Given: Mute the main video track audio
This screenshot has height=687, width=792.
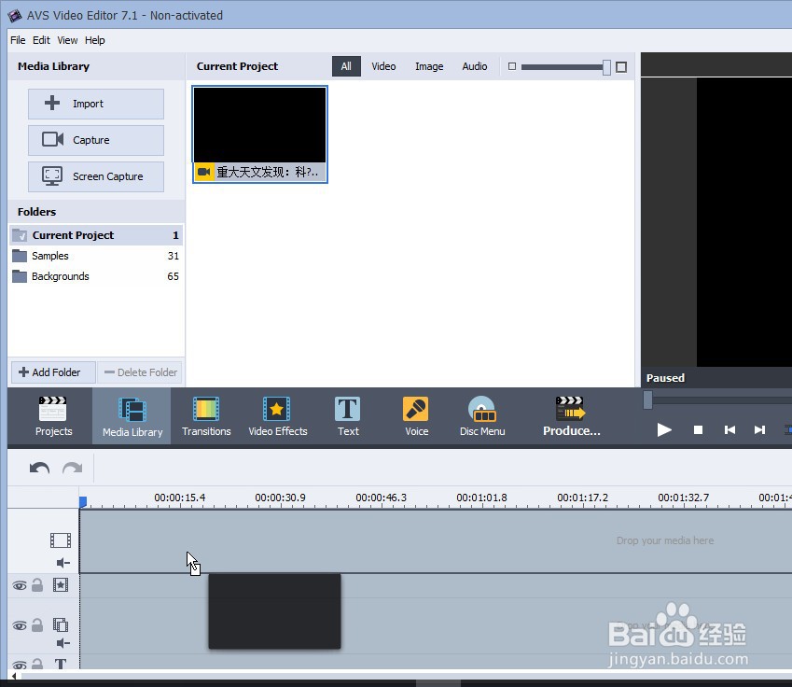Looking at the screenshot, I should pyautogui.click(x=63, y=563).
